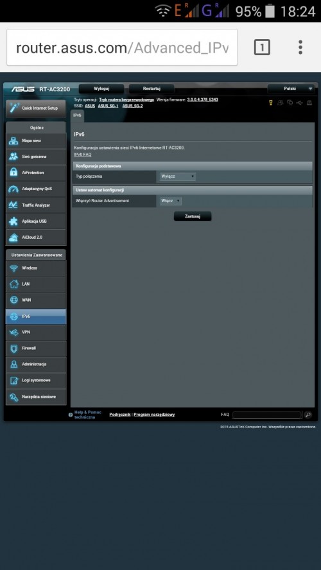Select the IPv6 tab

coord(77,116)
